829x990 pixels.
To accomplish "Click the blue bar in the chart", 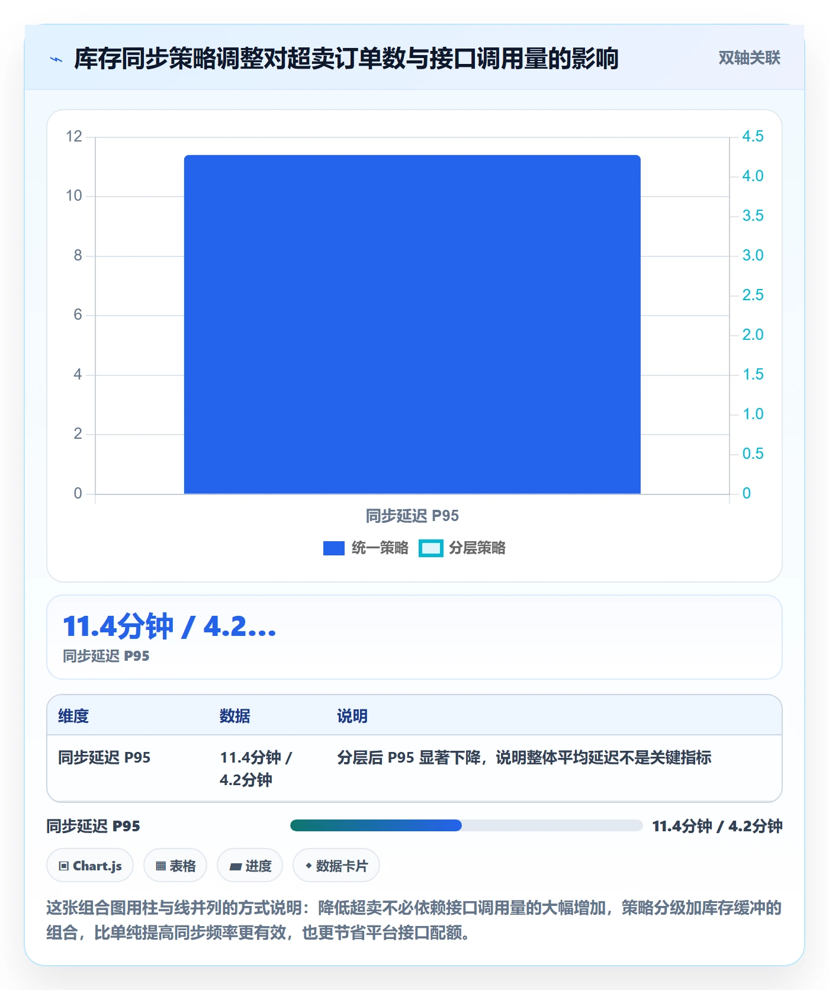I will pos(412,324).
